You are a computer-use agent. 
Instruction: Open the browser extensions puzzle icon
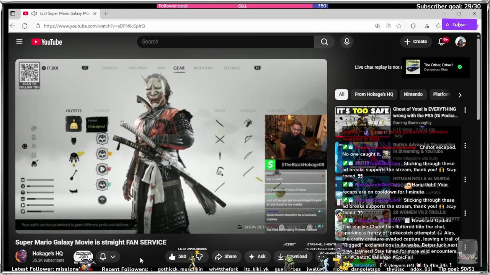(413, 26)
